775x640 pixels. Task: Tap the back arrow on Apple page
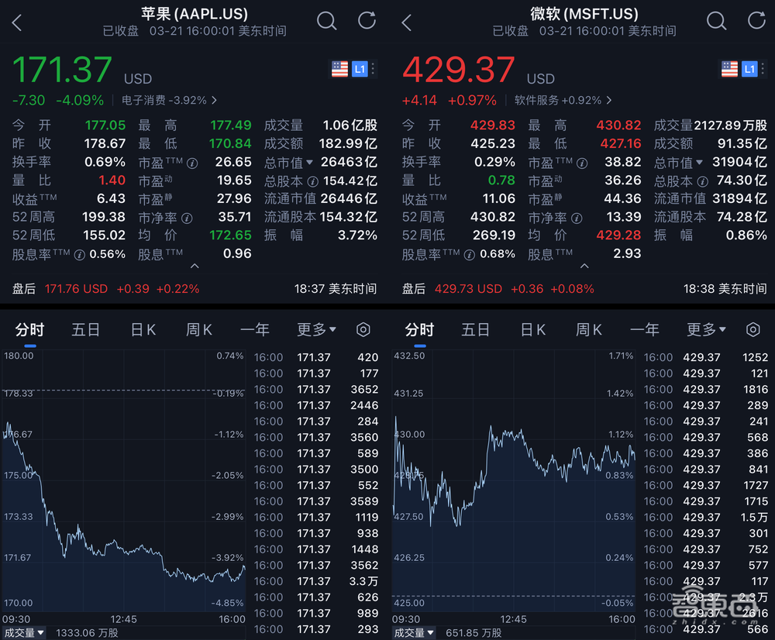point(17,22)
